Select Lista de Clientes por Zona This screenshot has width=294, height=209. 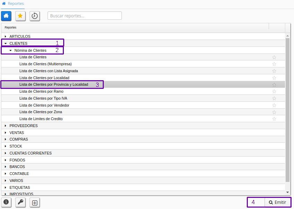tap(143, 112)
